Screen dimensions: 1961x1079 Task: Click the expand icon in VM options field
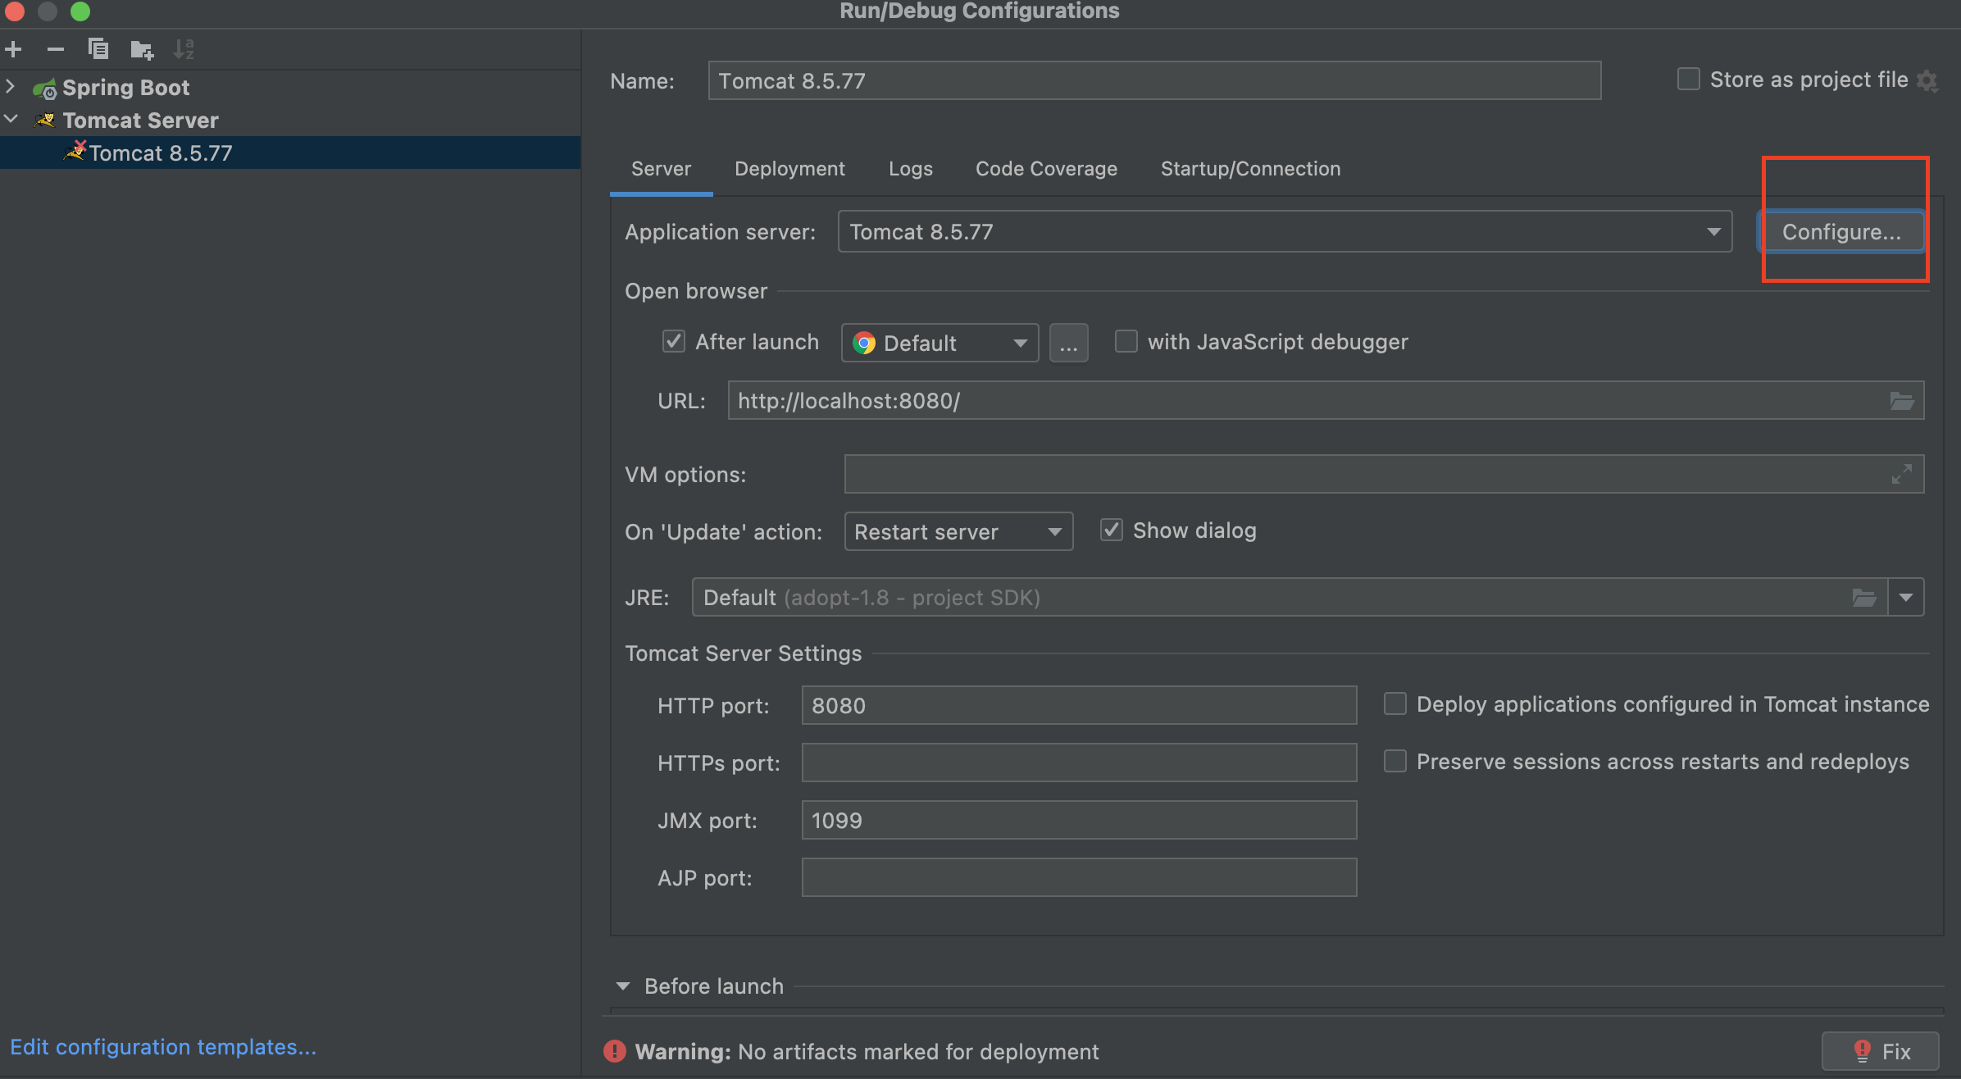pos(1901,474)
